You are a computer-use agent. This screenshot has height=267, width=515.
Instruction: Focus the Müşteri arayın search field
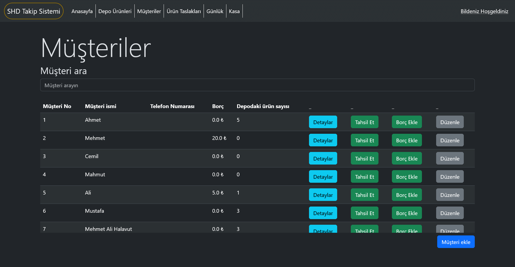257,85
